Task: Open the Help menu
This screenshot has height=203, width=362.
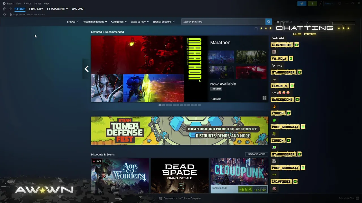Action: tap(46, 3)
